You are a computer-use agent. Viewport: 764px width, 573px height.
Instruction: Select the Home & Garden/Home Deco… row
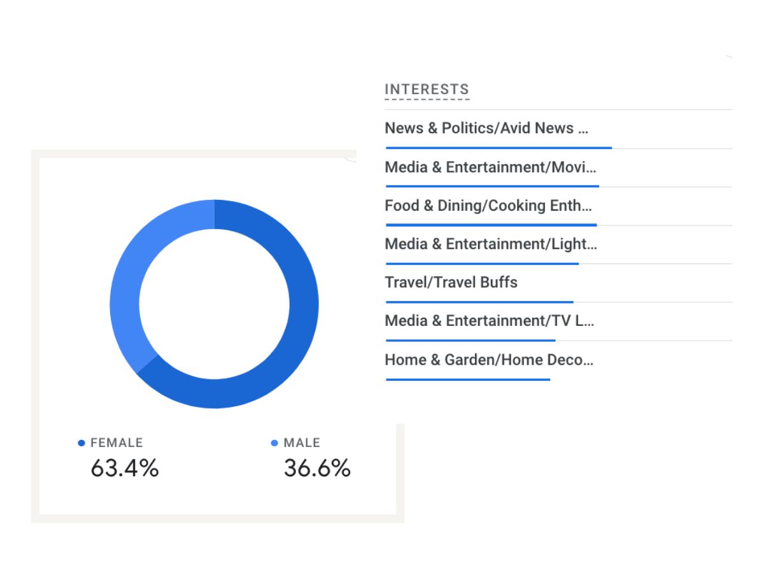click(x=489, y=360)
